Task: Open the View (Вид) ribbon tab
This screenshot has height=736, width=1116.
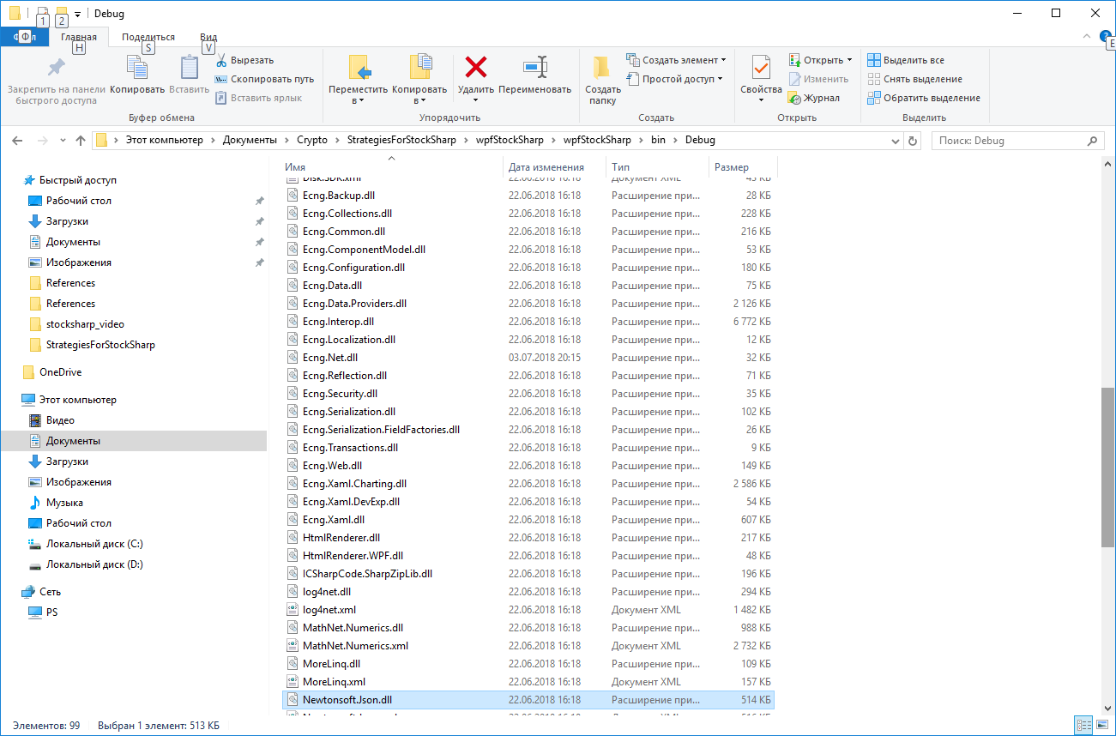Action: point(208,37)
